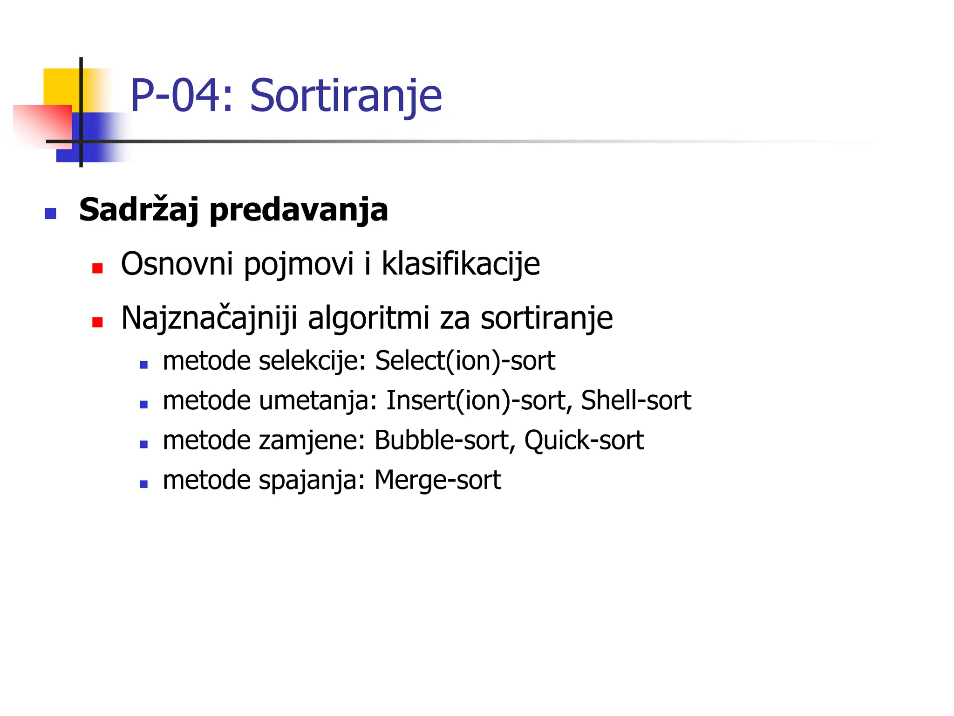Click the bullet next to metode zamjene

click(143, 445)
